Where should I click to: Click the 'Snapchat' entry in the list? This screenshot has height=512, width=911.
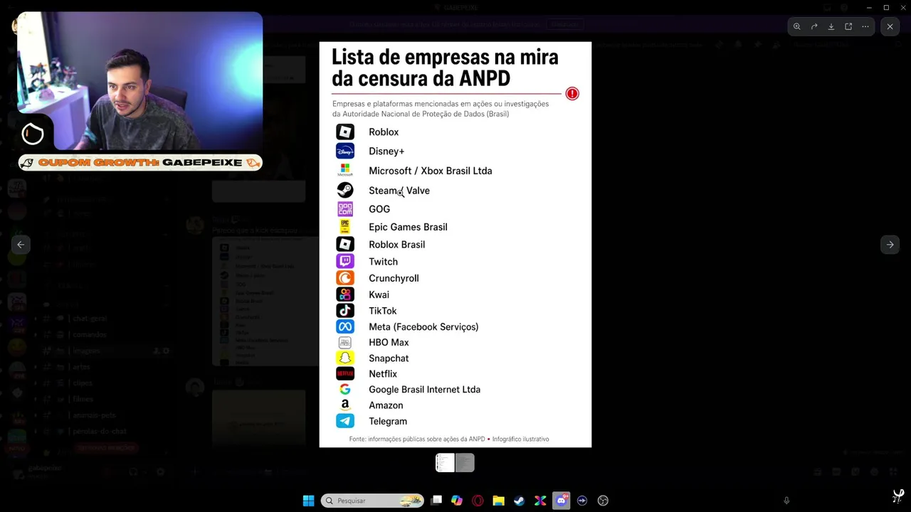pos(389,358)
